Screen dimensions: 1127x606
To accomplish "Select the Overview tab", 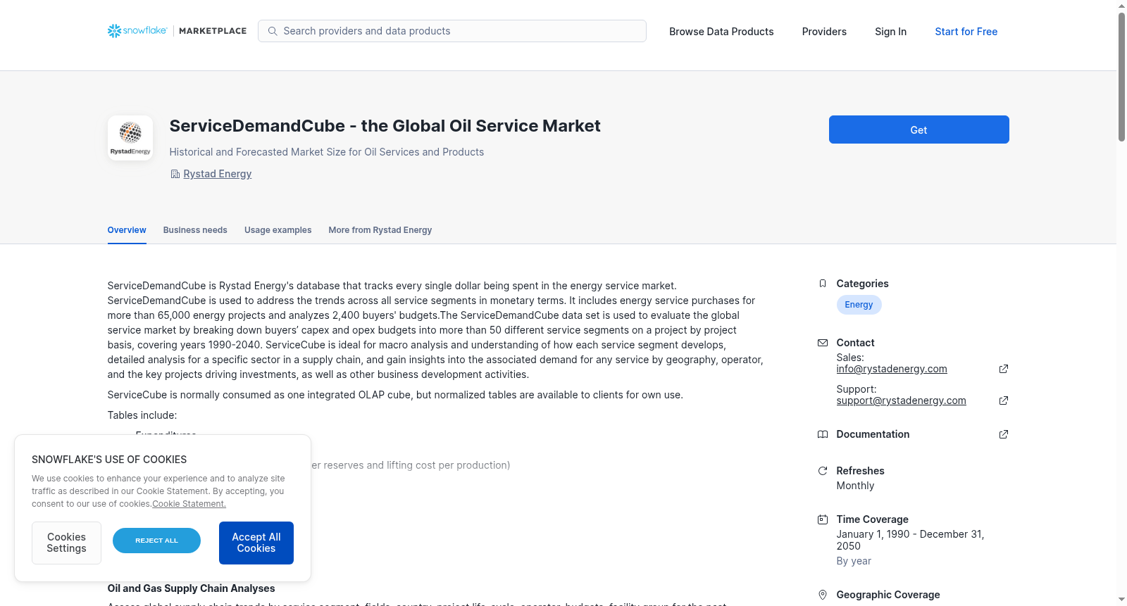I will point(127,230).
